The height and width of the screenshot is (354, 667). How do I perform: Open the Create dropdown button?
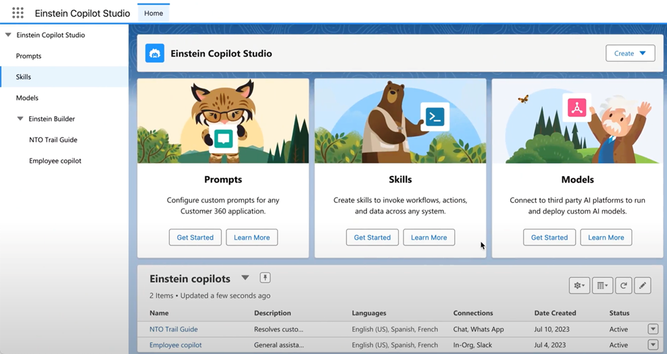[x=630, y=53]
